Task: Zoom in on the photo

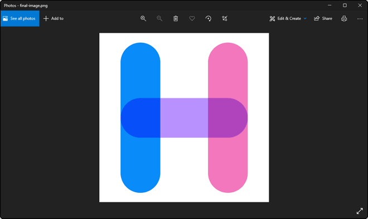Action: pos(143,18)
